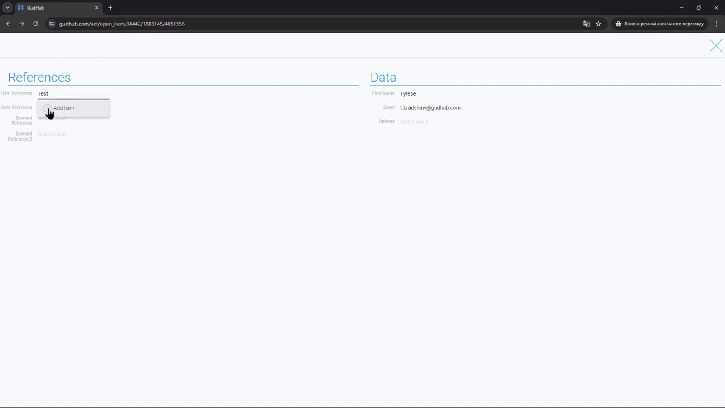Viewport: 725px width, 408px height.
Task: Close the item view with the blue X
Action: click(716, 45)
